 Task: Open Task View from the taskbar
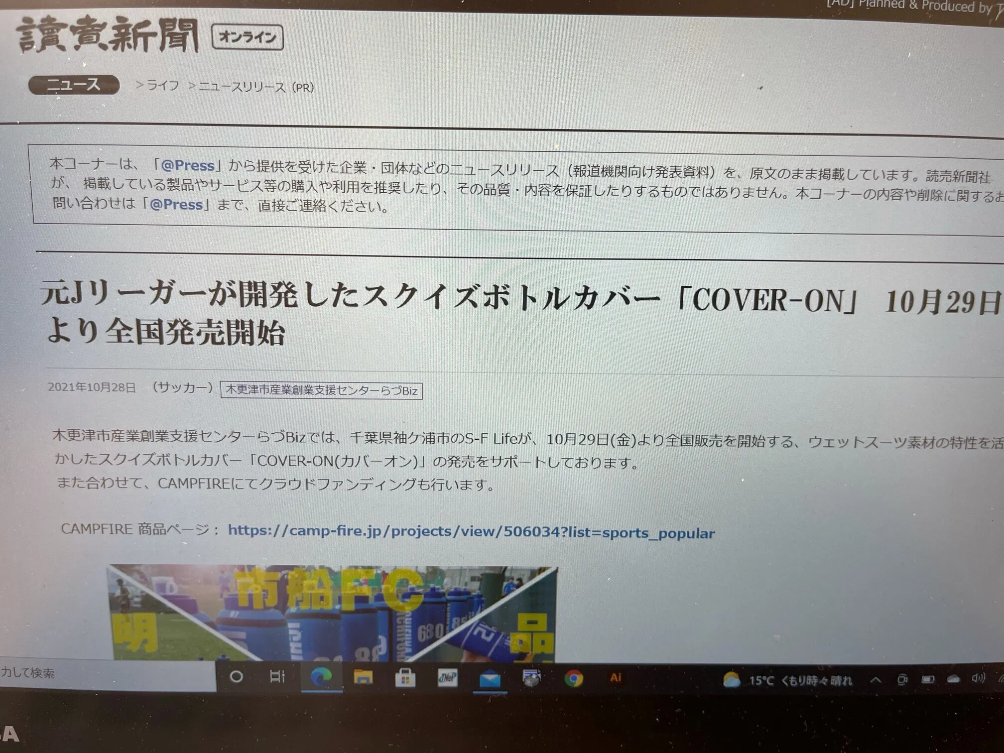[x=277, y=676]
